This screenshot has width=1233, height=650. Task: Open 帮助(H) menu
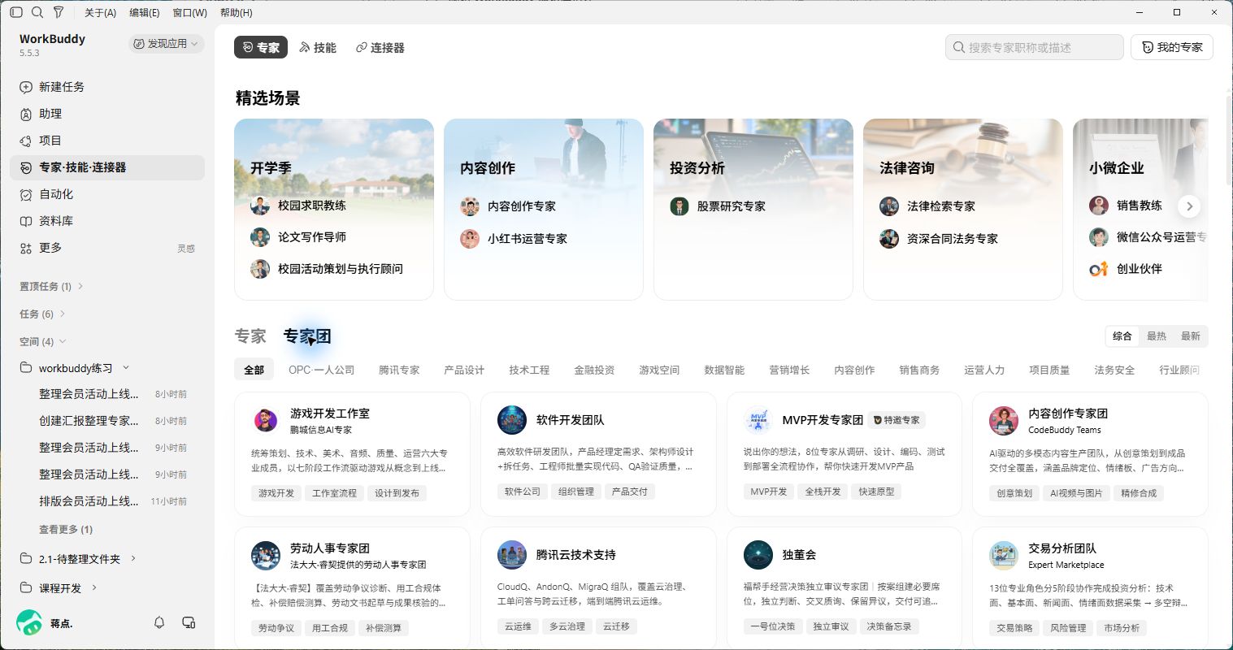[237, 12]
